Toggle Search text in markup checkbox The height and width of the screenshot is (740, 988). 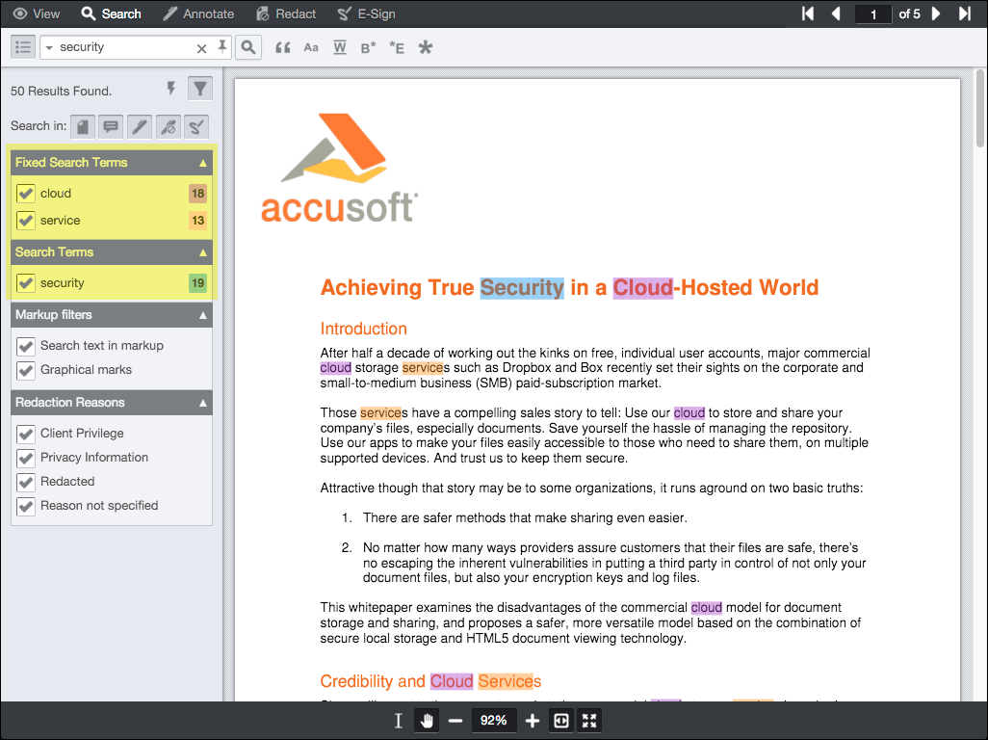[26, 346]
